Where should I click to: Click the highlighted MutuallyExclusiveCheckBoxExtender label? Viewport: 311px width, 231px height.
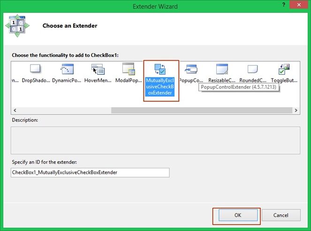160,87
